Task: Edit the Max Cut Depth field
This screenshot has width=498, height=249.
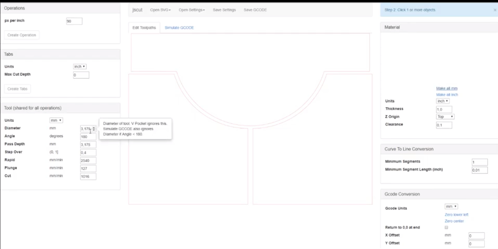Action: tap(81, 75)
